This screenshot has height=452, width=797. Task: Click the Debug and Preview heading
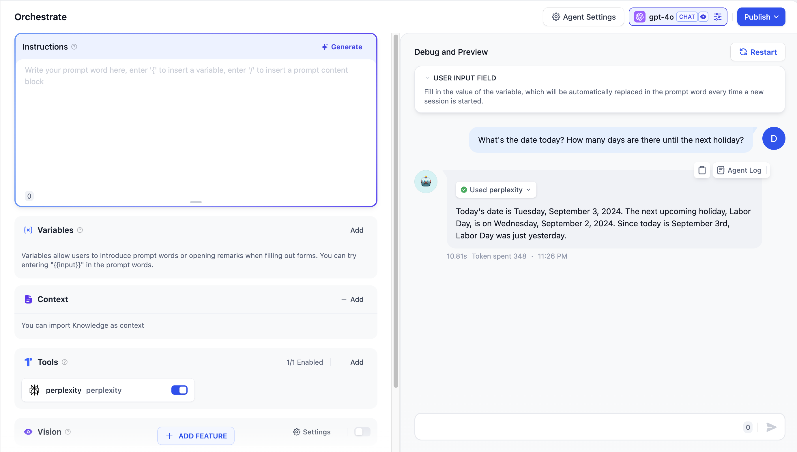451,52
